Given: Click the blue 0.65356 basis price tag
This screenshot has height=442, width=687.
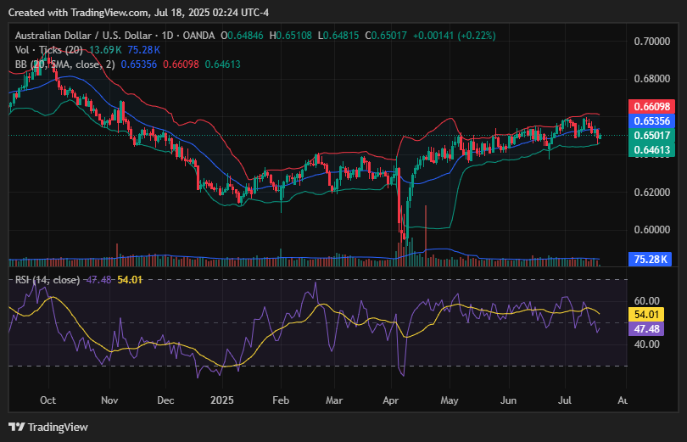Looking at the screenshot, I should point(652,121).
